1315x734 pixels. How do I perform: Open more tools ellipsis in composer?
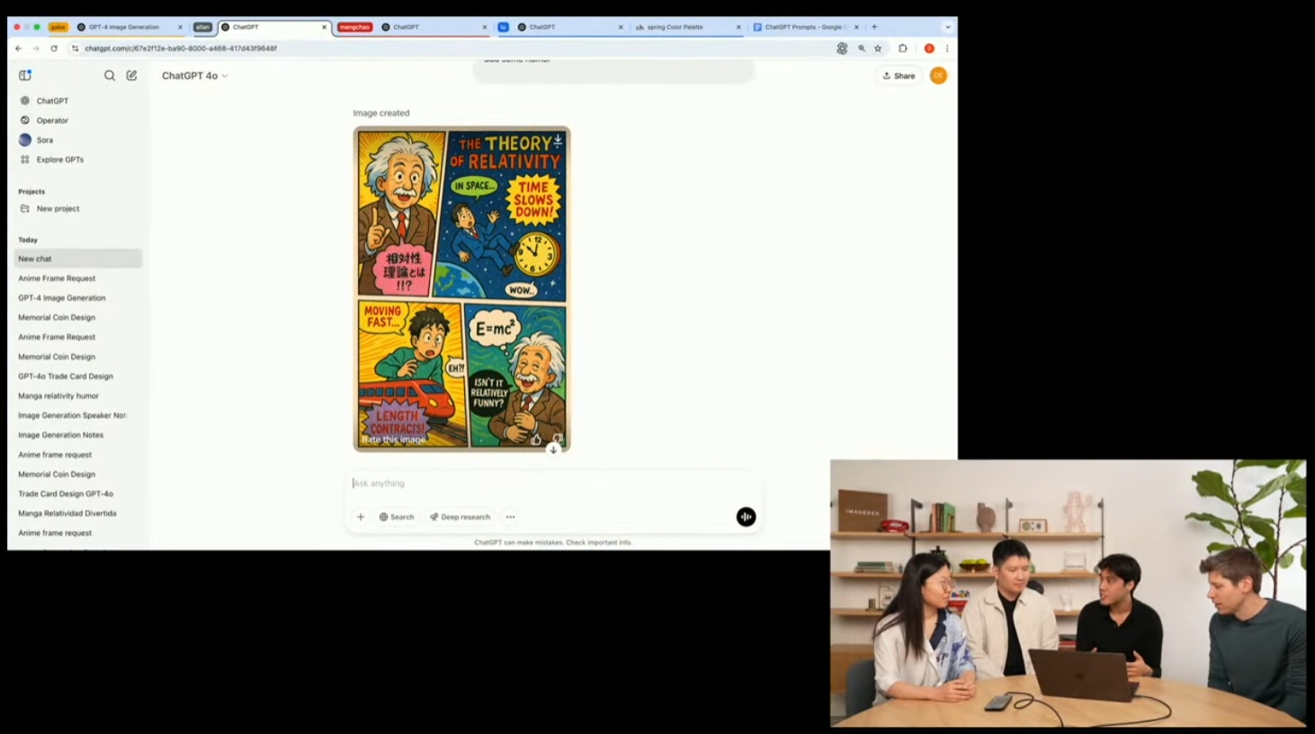coord(510,517)
